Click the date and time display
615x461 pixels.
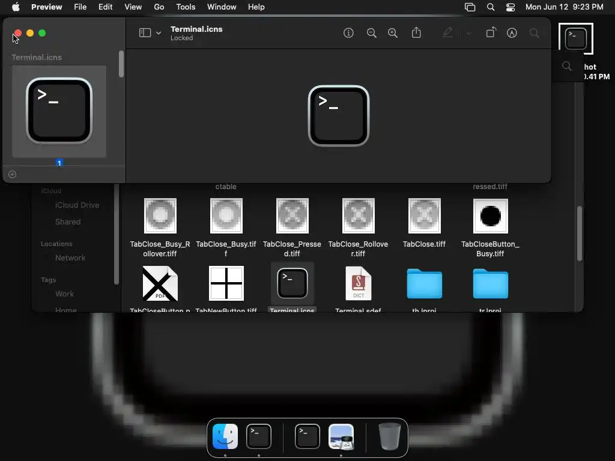[x=564, y=7]
